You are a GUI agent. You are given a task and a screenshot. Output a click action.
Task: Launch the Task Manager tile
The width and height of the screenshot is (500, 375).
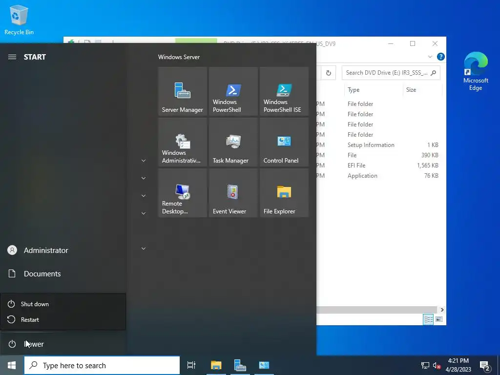point(233,142)
